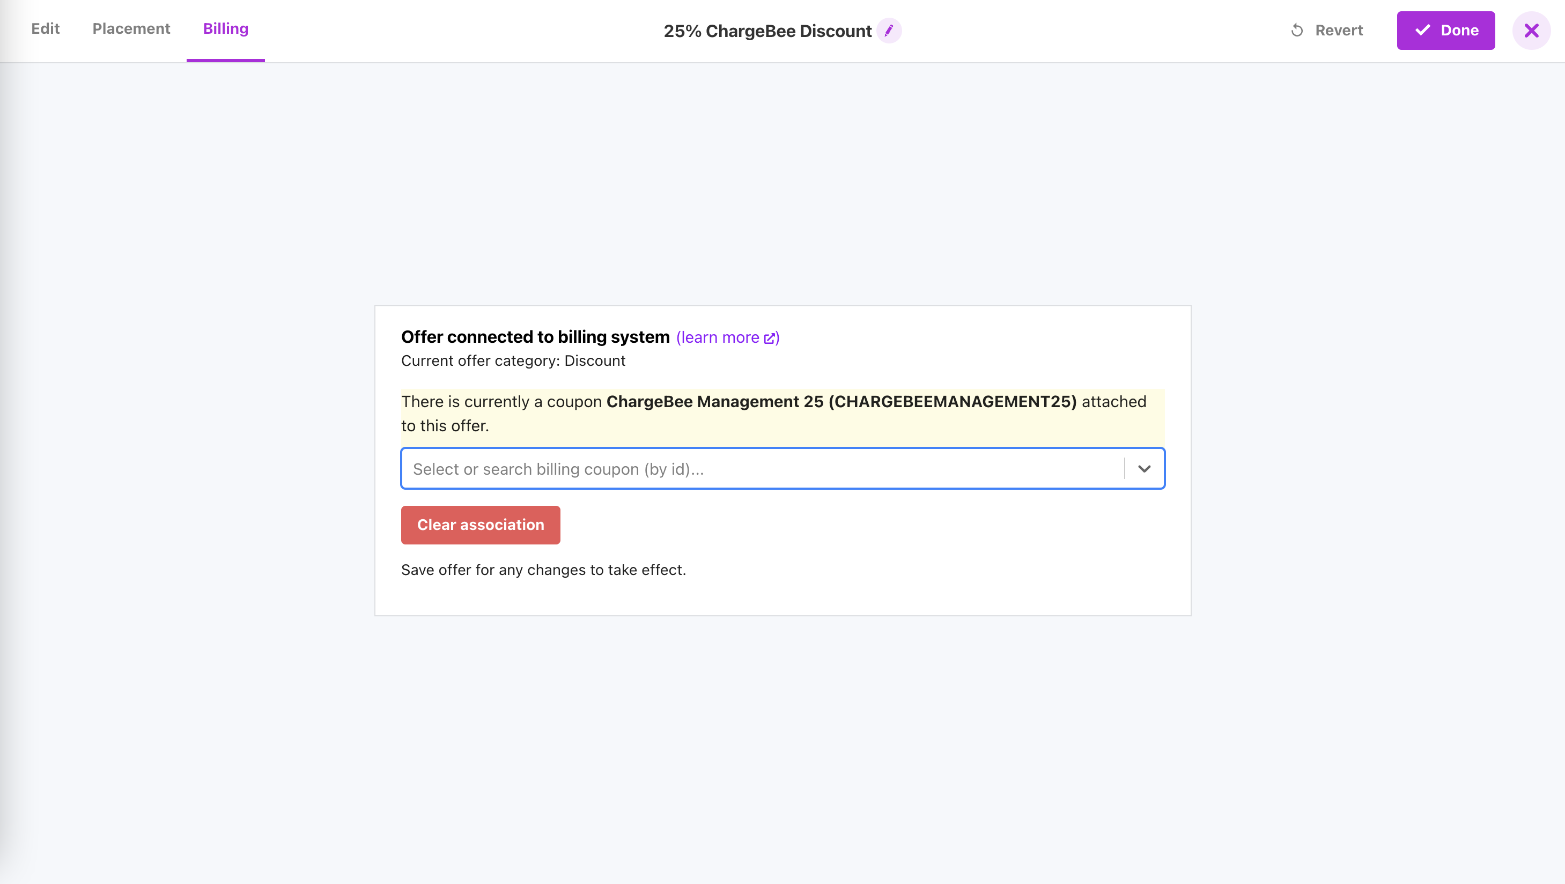Click the CHARGEBEEMANAGEMENT25 coupon code text
The width and height of the screenshot is (1565, 884).
(952, 402)
